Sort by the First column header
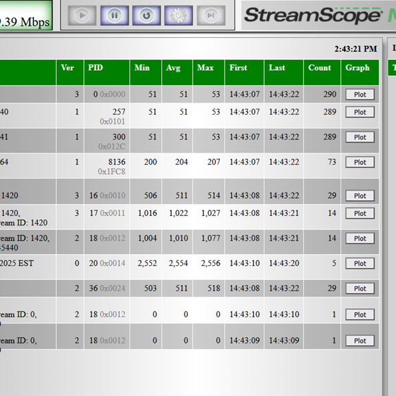 coord(245,73)
